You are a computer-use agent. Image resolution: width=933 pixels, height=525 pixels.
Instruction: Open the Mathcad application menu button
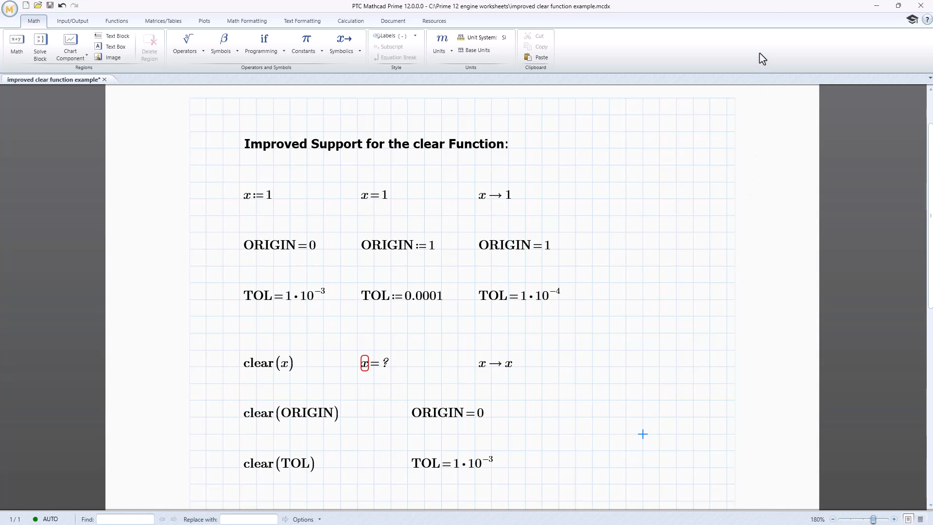coord(9,8)
